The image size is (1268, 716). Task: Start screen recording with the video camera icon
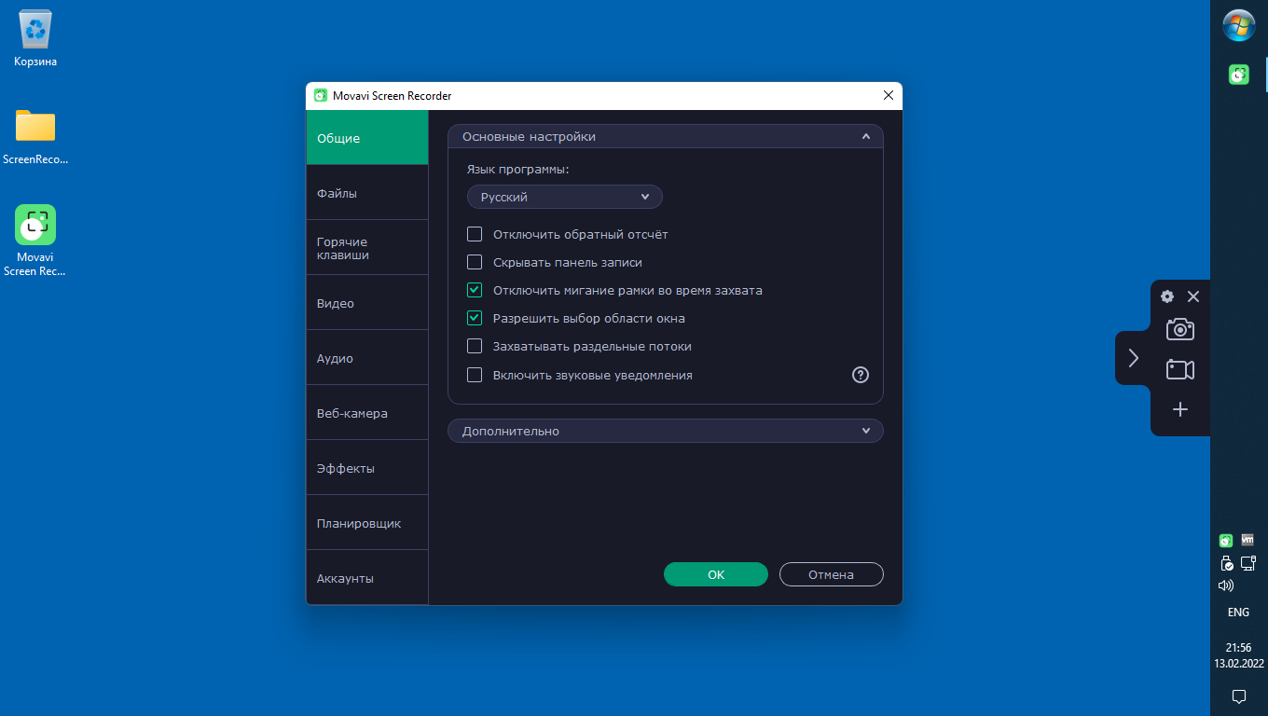pos(1180,369)
